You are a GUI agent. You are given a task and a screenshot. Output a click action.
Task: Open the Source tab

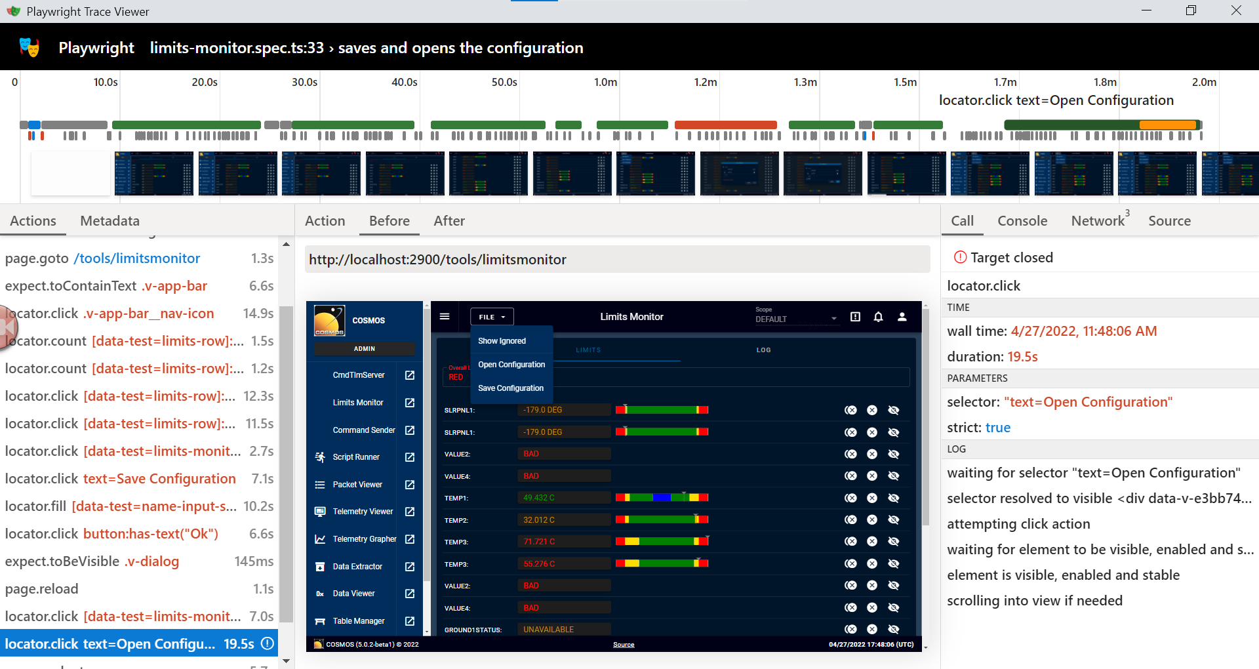(1169, 221)
